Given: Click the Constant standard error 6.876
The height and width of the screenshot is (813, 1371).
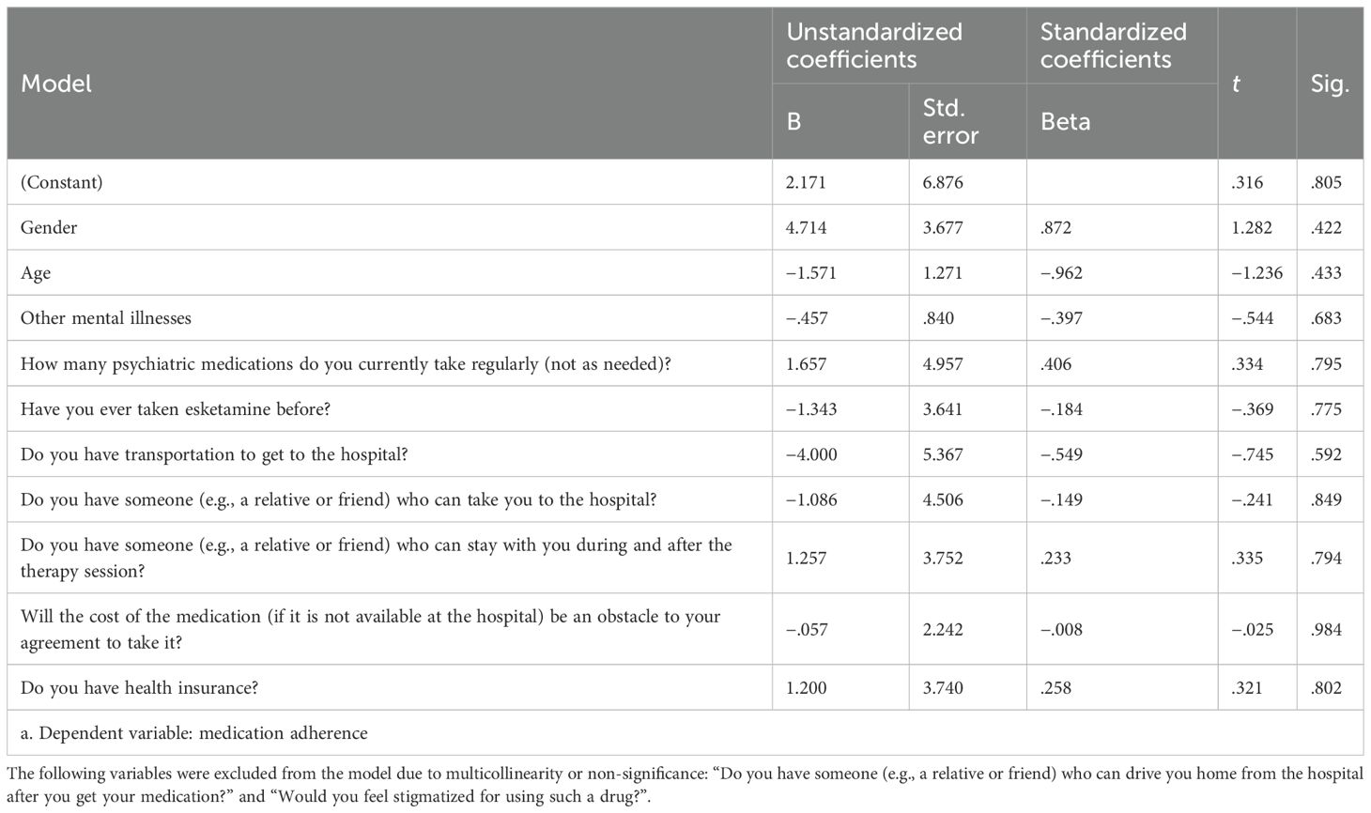Looking at the screenshot, I should (x=942, y=182).
